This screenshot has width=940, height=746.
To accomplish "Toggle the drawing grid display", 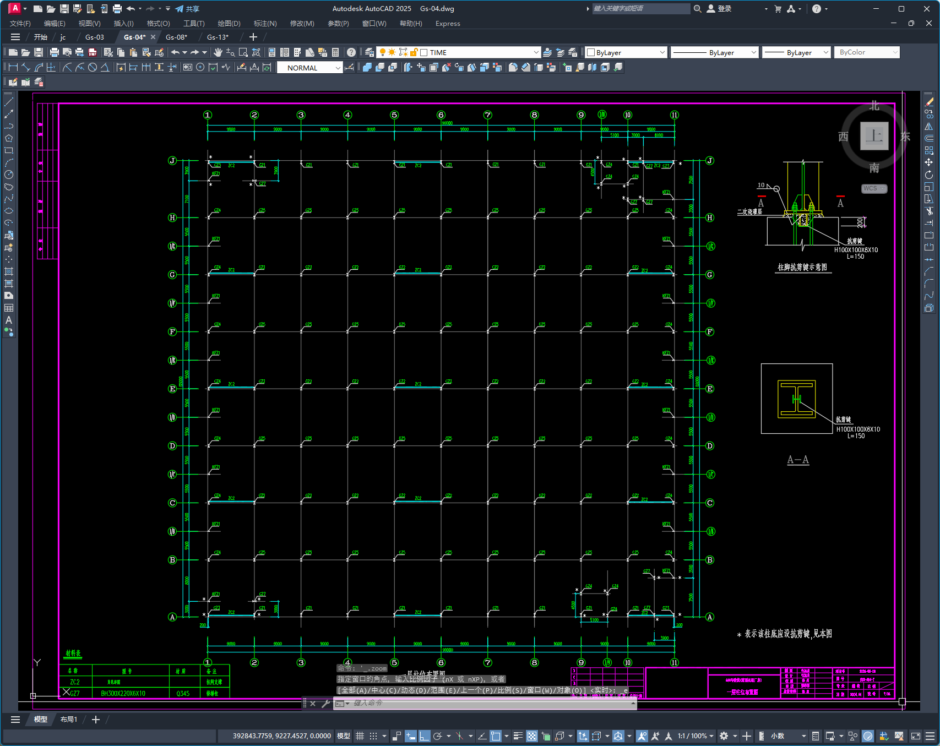I will point(360,736).
